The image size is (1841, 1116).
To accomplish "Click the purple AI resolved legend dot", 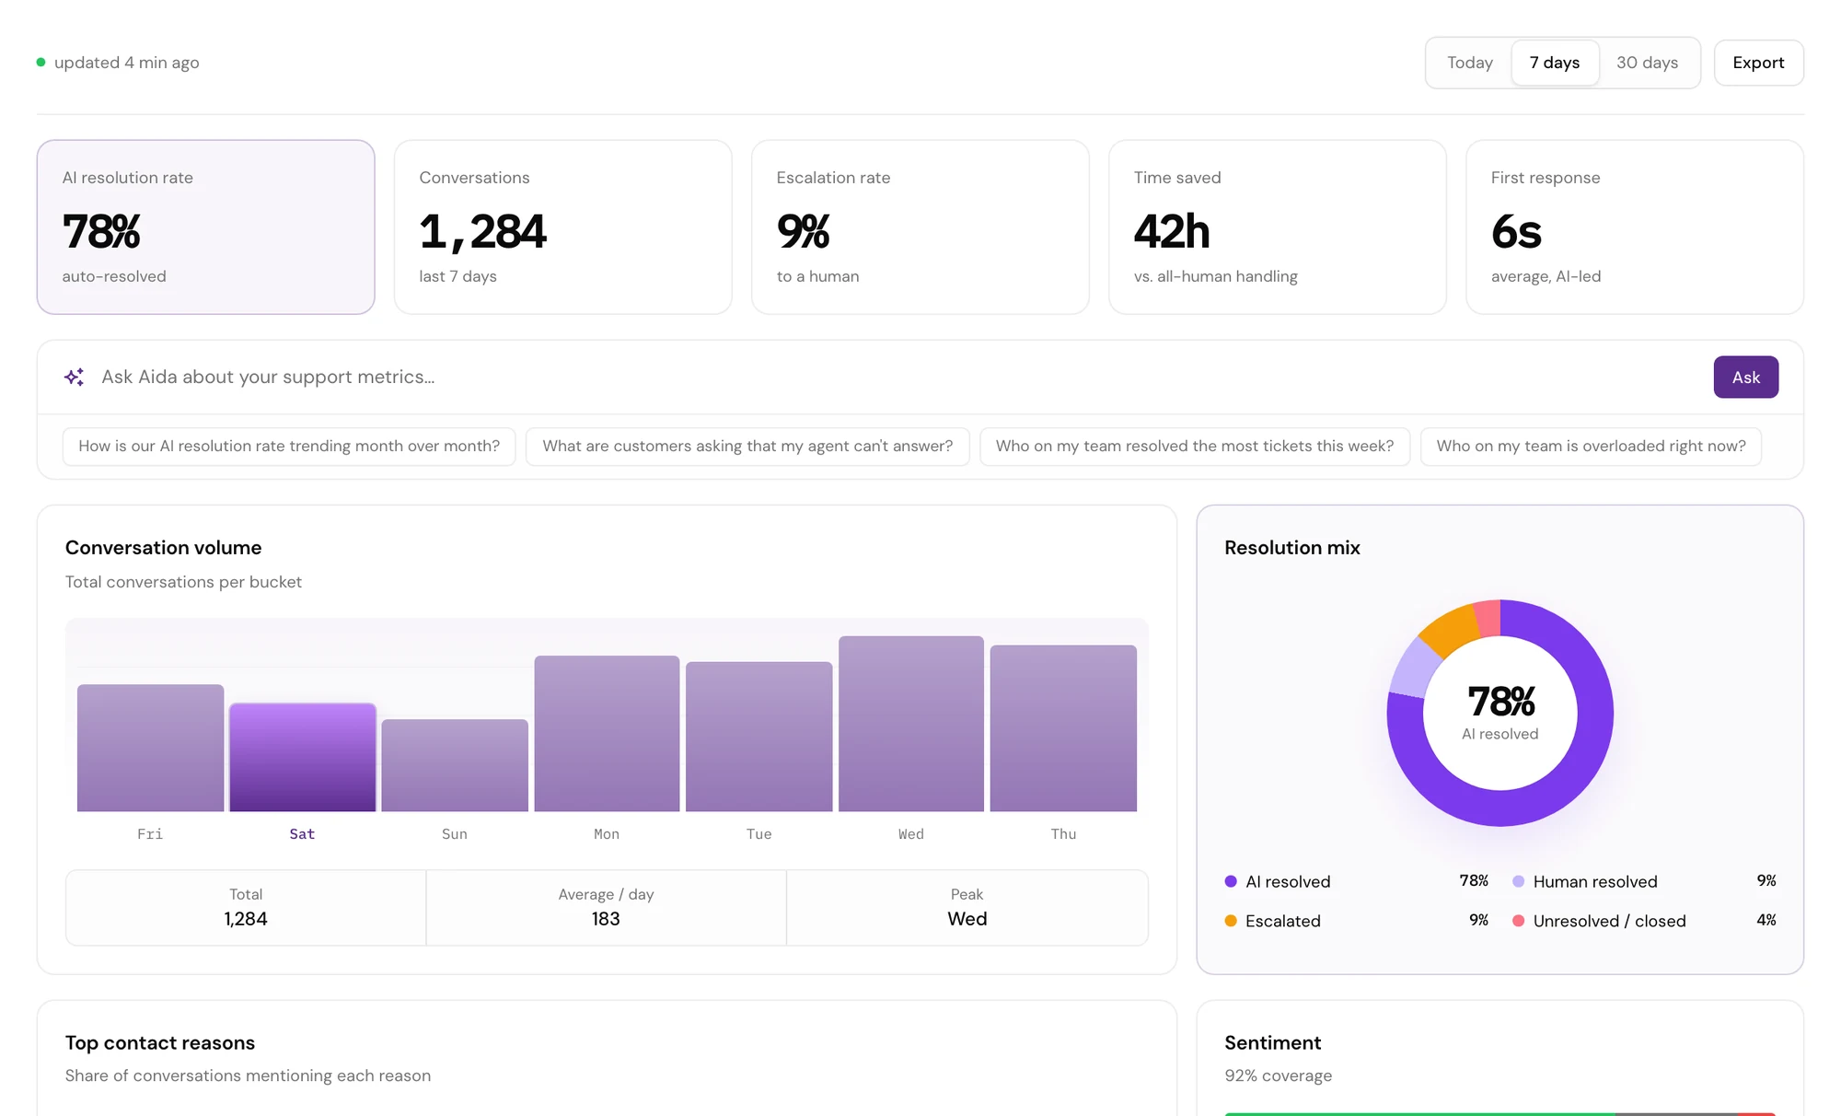I will 1231,881.
